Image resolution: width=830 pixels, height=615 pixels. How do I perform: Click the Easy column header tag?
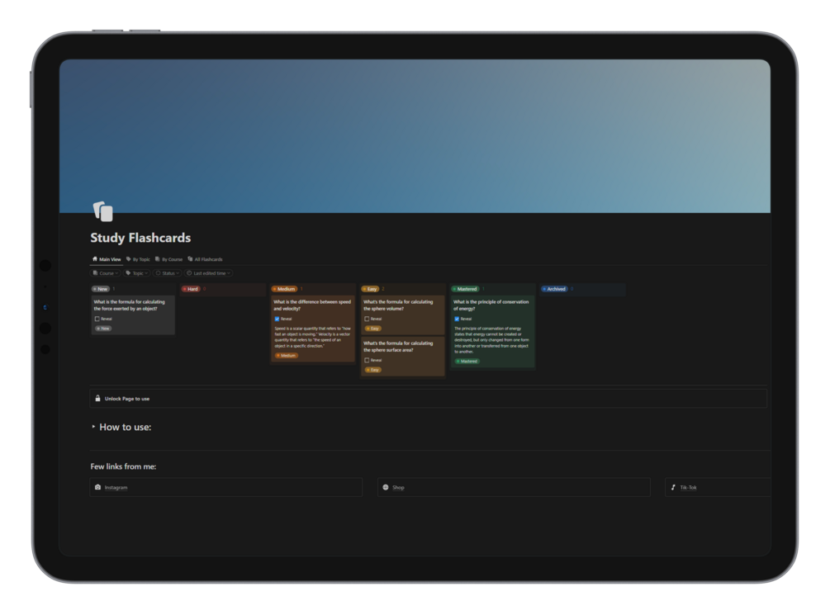click(x=370, y=289)
